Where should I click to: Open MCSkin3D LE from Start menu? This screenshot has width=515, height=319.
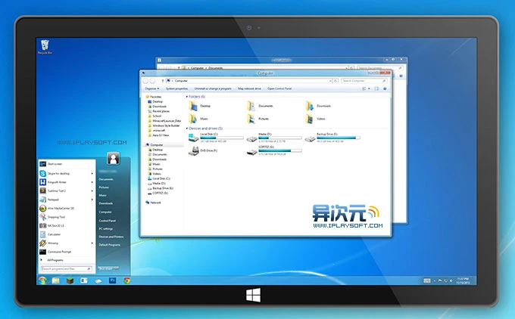(66, 225)
